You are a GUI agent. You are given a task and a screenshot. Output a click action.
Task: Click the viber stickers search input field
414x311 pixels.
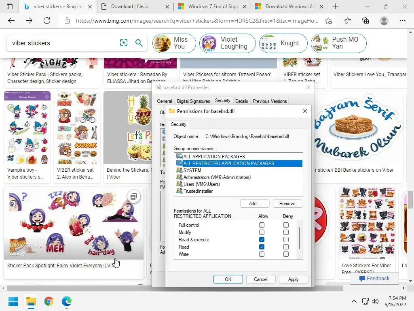[x=63, y=43]
